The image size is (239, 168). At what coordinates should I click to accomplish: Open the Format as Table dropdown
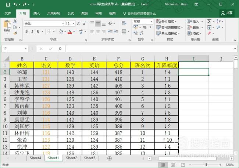click(170, 27)
